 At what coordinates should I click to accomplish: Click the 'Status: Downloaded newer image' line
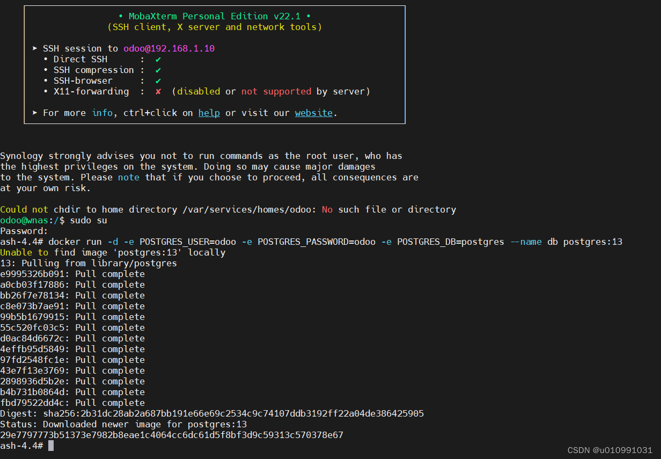pos(123,424)
